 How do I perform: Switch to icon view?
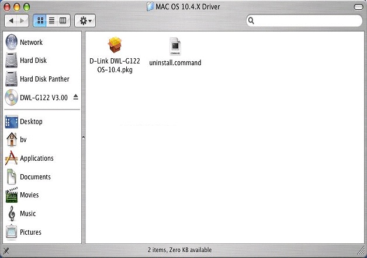point(40,21)
